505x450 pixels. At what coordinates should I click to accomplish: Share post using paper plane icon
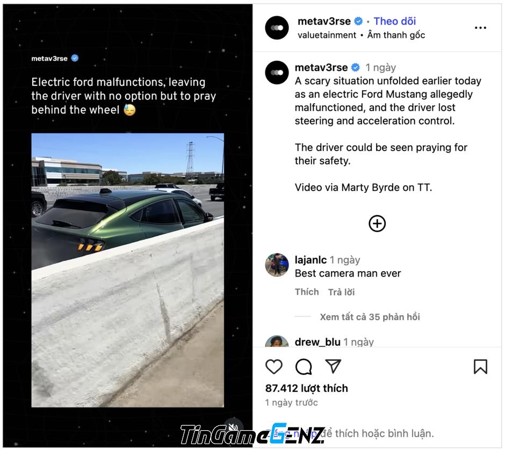pyautogui.click(x=333, y=366)
